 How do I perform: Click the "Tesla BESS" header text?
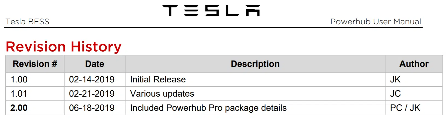pos(27,22)
